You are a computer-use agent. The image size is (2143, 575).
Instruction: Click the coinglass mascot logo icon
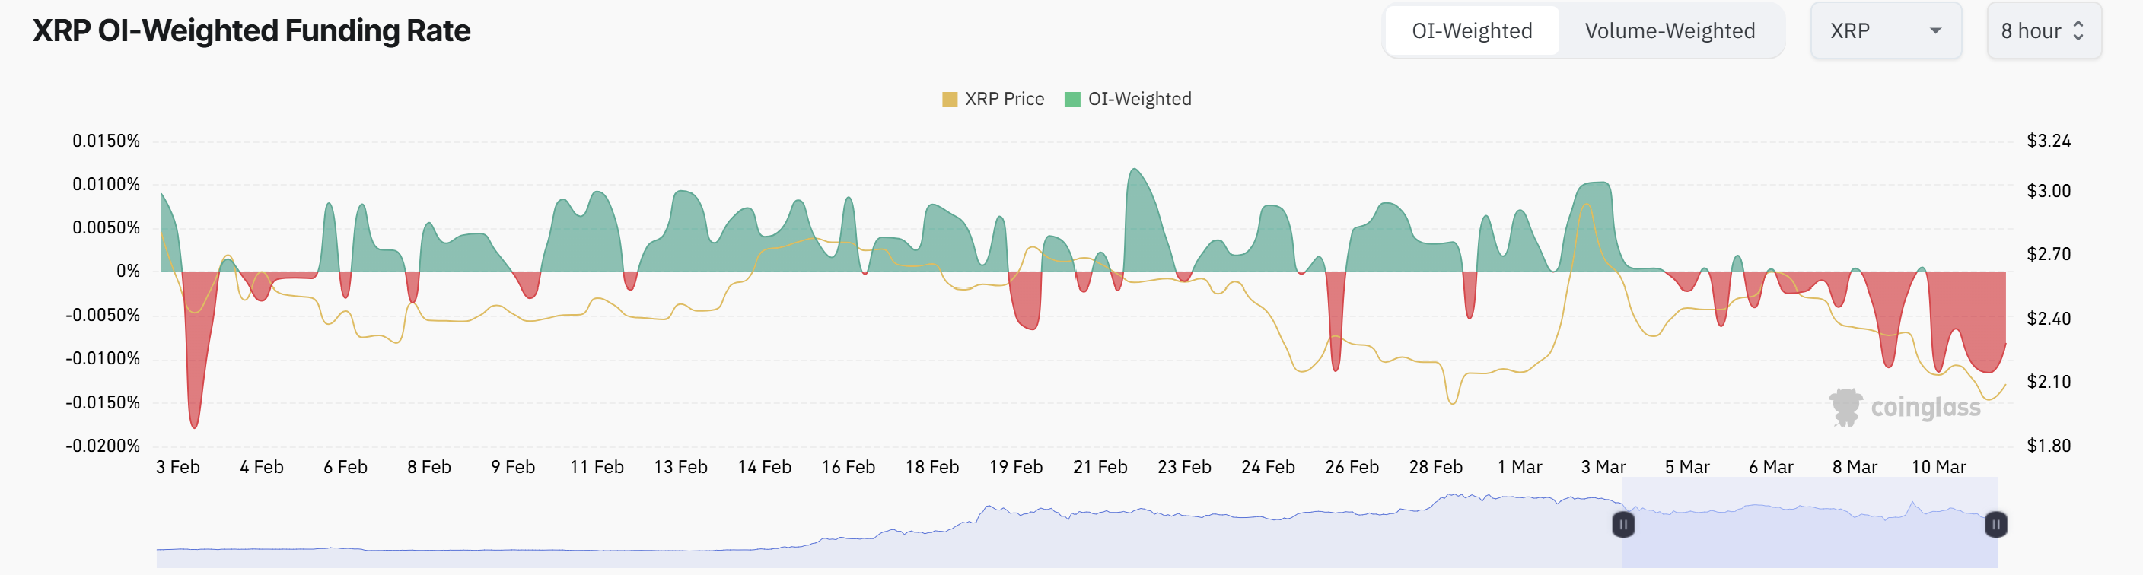point(1845,406)
